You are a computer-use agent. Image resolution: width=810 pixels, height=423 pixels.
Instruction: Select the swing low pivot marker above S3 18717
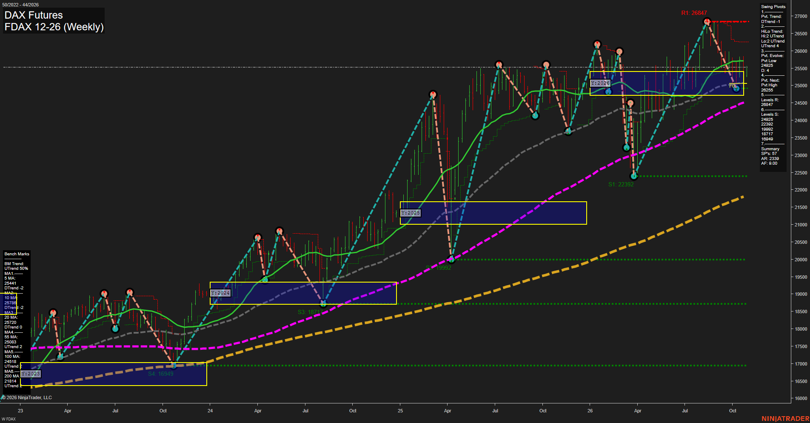pyautogui.click(x=323, y=304)
